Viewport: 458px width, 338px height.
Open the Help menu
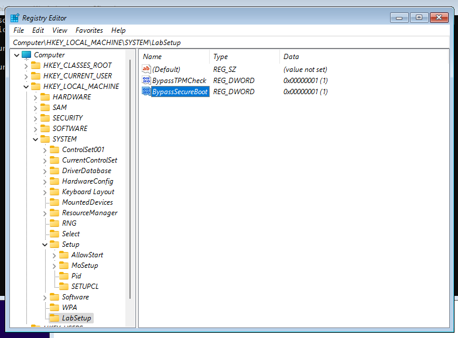(x=118, y=30)
